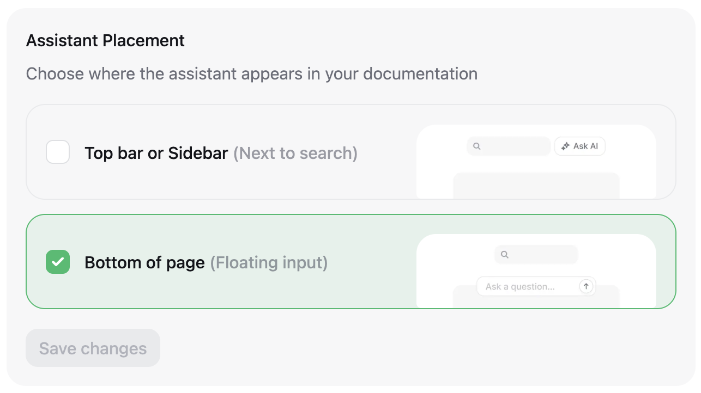Click the Assistant Placement heading
The image size is (701, 393).
[x=105, y=40]
